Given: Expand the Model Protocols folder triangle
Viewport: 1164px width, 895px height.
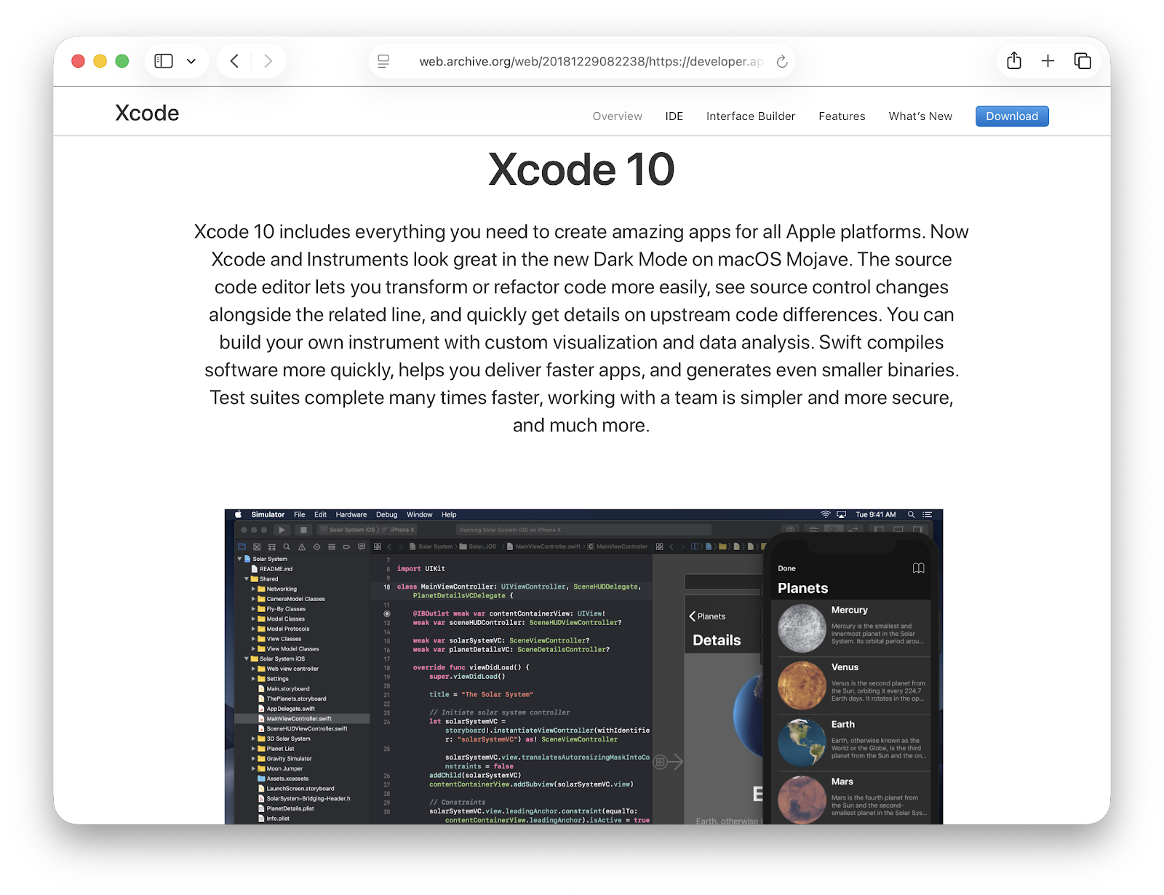Looking at the screenshot, I should [254, 629].
